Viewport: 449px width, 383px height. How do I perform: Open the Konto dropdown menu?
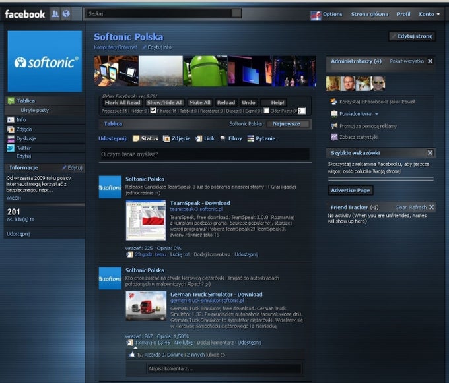[429, 14]
